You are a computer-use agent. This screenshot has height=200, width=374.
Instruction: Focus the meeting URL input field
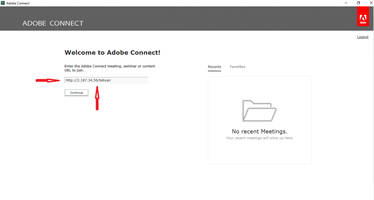pos(106,80)
